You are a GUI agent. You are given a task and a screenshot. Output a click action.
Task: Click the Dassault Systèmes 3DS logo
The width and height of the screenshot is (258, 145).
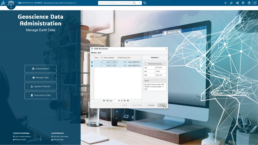pos(3,3)
